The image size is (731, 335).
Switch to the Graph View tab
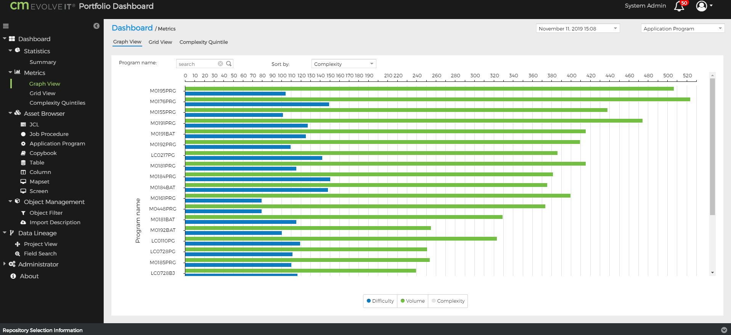(127, 42)
